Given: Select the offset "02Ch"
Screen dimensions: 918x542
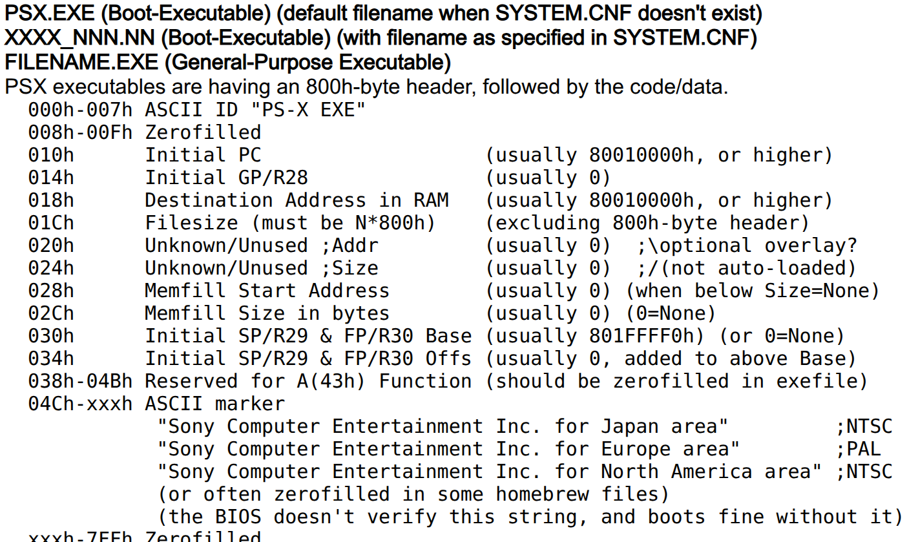Looking at the screenshot, I should [x=51, y=313].
